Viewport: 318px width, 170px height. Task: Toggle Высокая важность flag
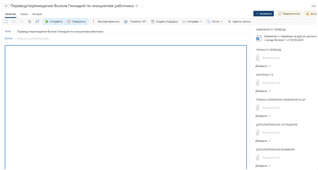click(106, 22)
